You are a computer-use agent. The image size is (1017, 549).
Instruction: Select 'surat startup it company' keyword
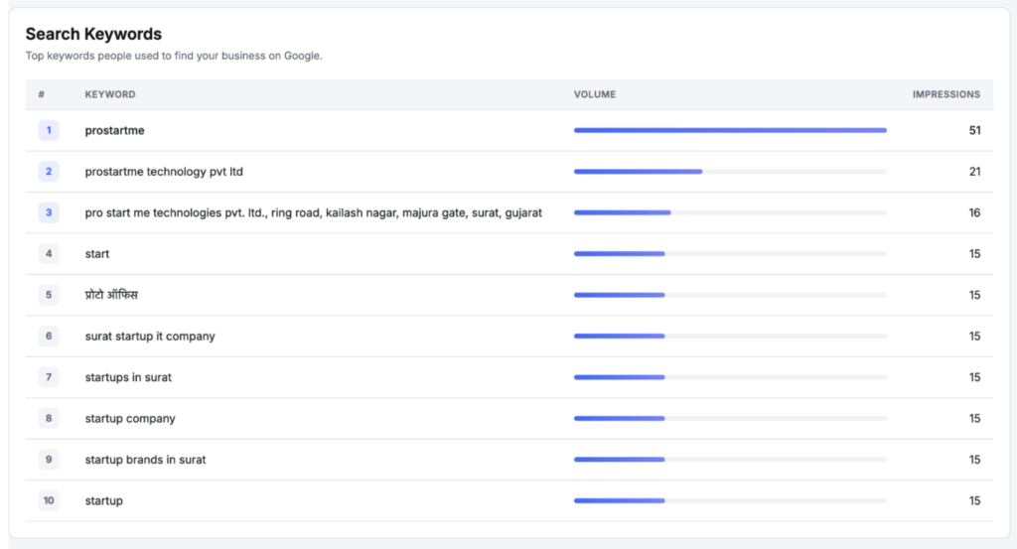(150, 337)
